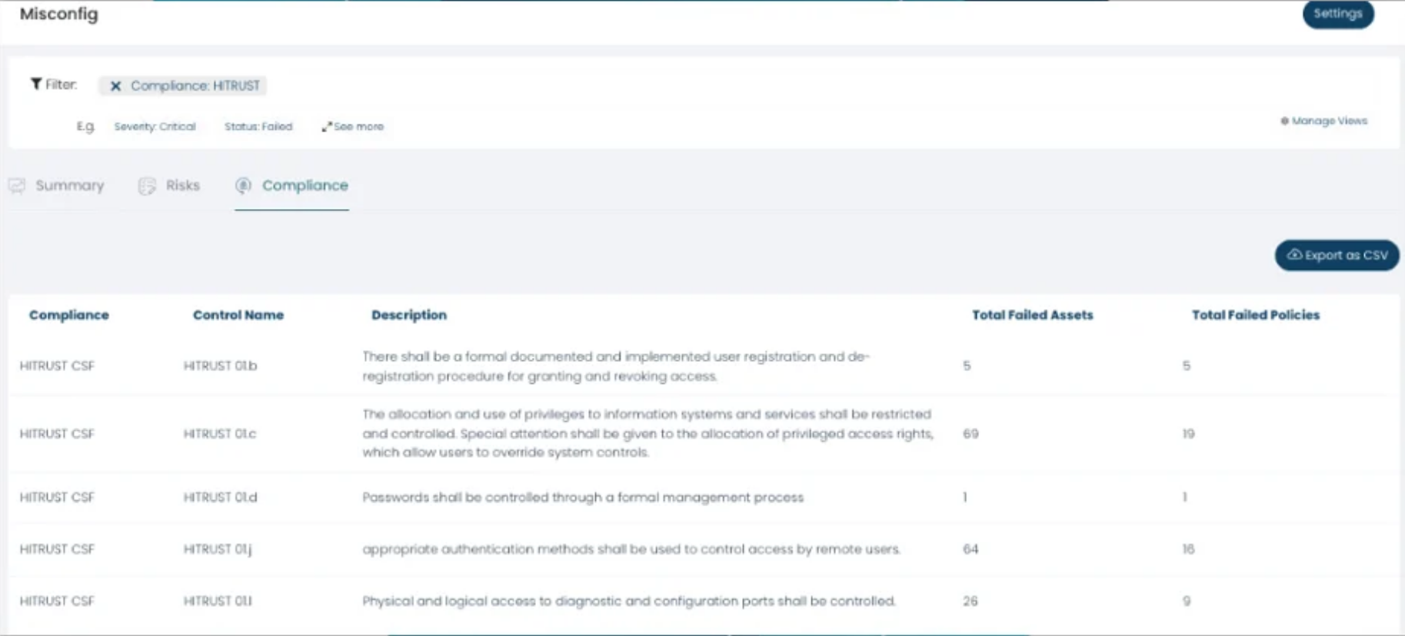Click failed policies count 19

(1188, 434)
